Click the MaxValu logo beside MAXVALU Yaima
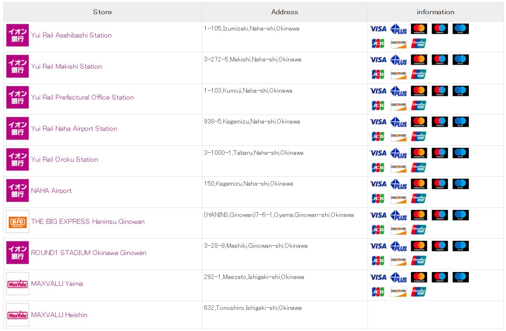 click(x=17, y=284)
